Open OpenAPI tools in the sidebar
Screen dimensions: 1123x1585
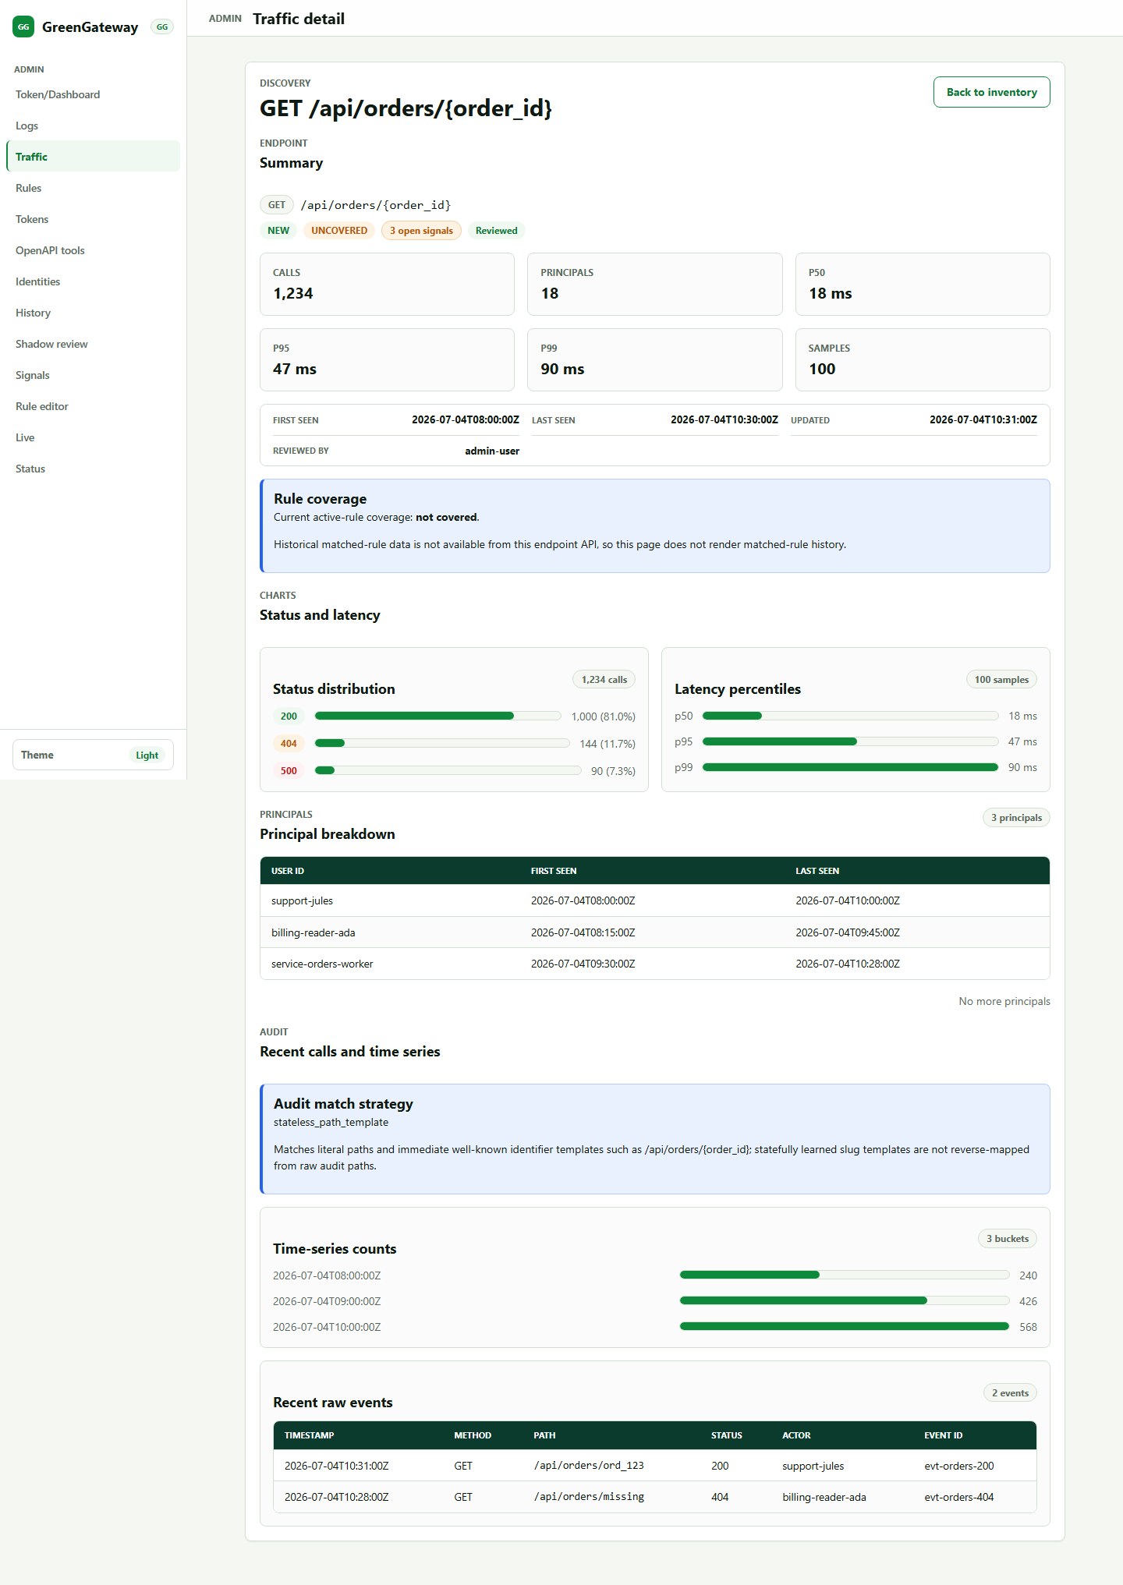click(93, 250)
